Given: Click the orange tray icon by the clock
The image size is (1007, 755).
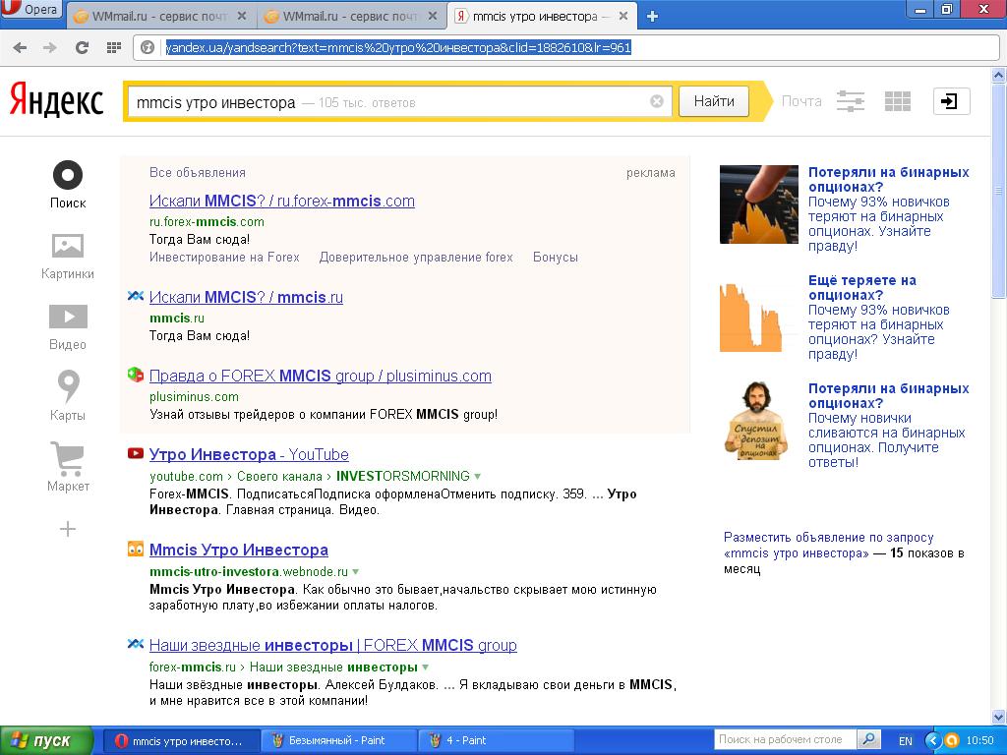Looking at the screenshot, I should (x=951, y=741).
